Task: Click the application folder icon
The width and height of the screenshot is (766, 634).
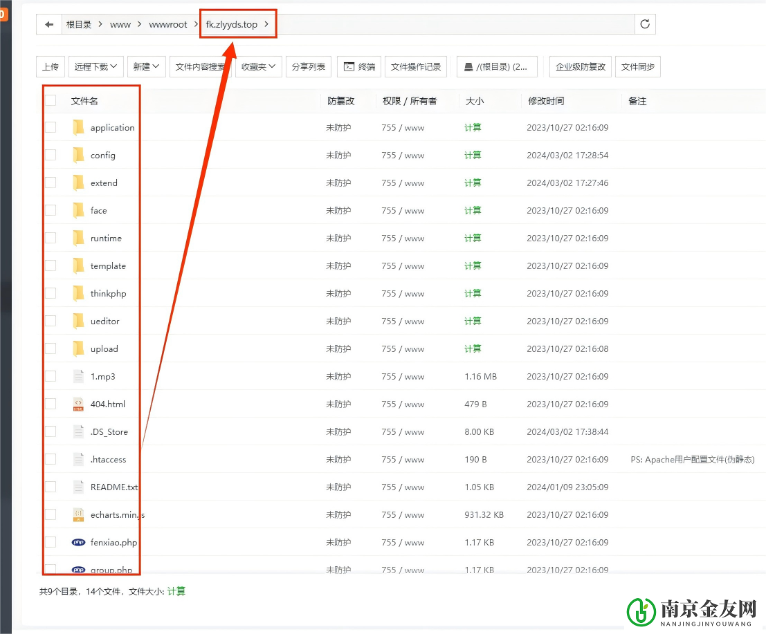Action: pyautogui.click(x=78, y=127)
